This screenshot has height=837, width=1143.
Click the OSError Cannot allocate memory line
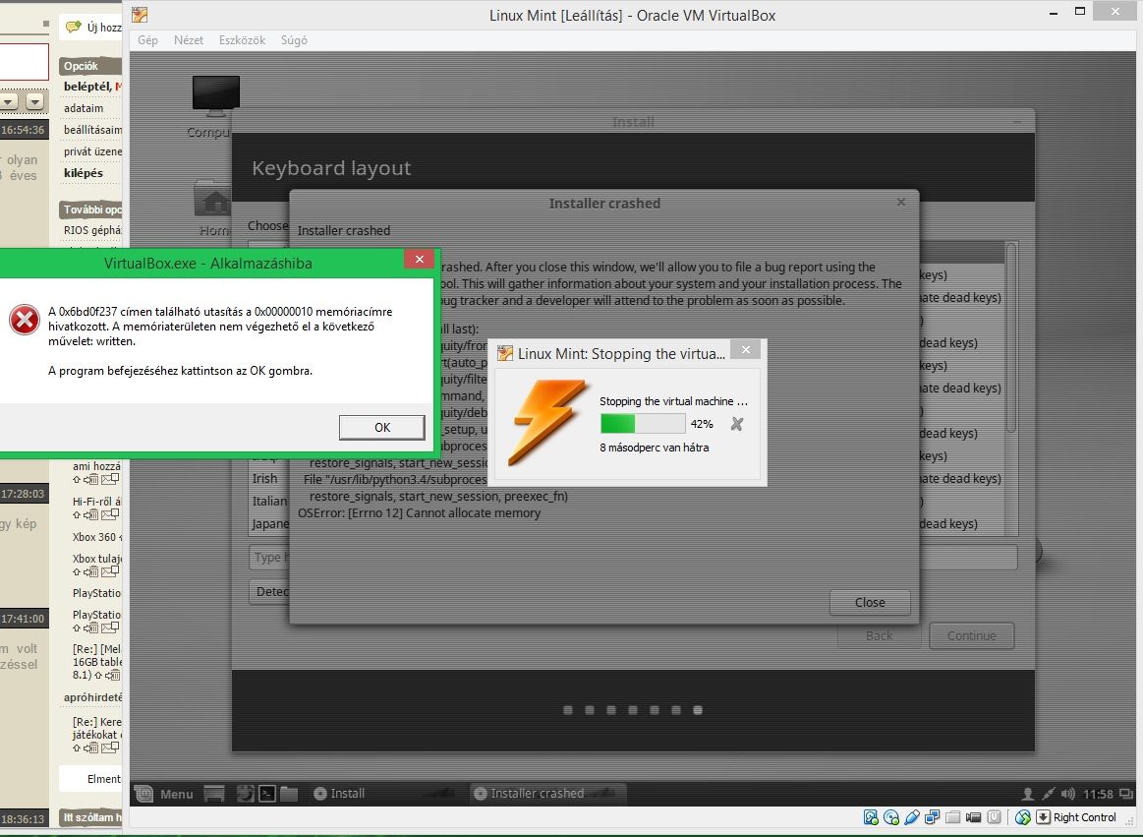pos(419,513)
